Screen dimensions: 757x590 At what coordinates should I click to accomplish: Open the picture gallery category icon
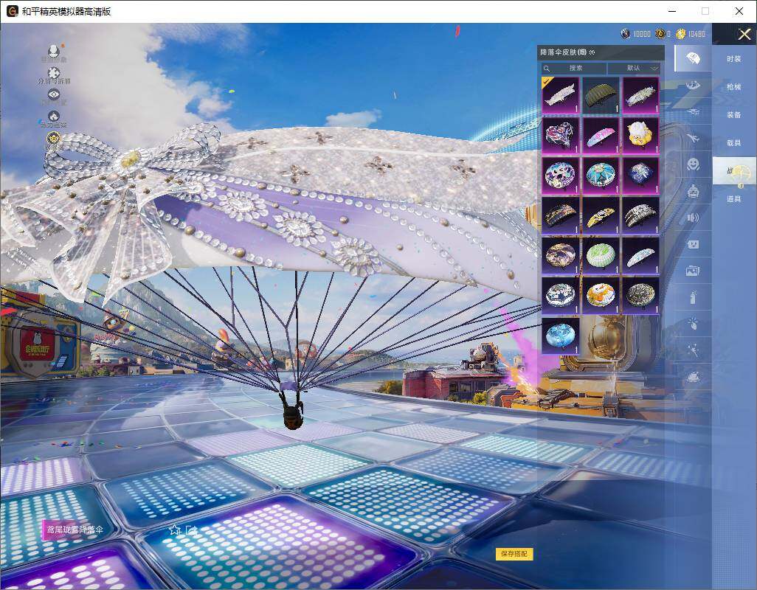point(693,271)
